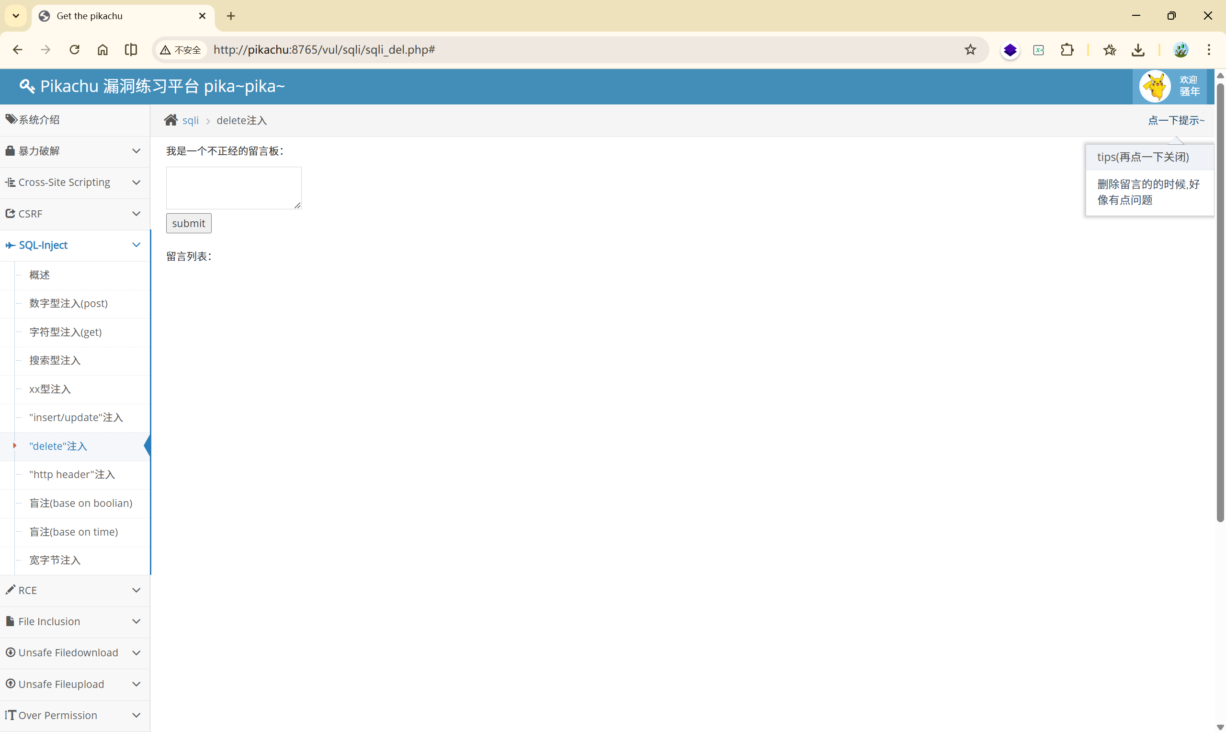The height and width of the screenshot is (732, 1226).
Task: Click into the message textarea
Action: click(233, 187)
